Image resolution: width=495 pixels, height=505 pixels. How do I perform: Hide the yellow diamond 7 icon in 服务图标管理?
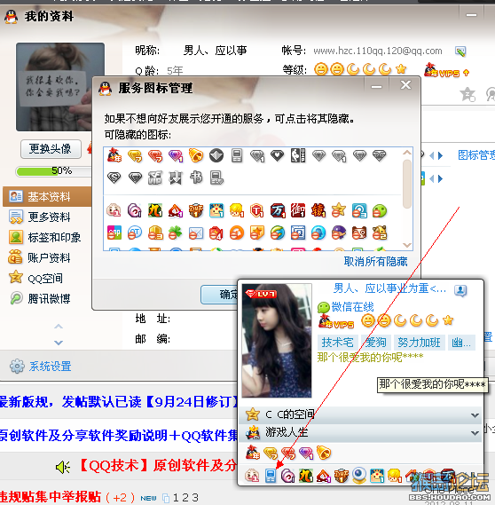pyautogui.click(x=135, y=156)
